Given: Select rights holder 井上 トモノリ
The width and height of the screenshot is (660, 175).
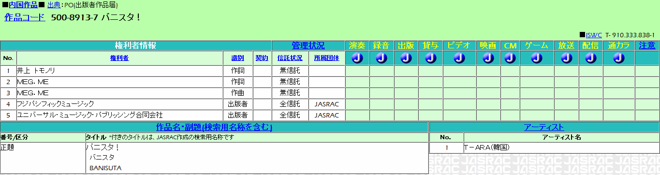Looking at the screenshot, I should pos(36,71).
